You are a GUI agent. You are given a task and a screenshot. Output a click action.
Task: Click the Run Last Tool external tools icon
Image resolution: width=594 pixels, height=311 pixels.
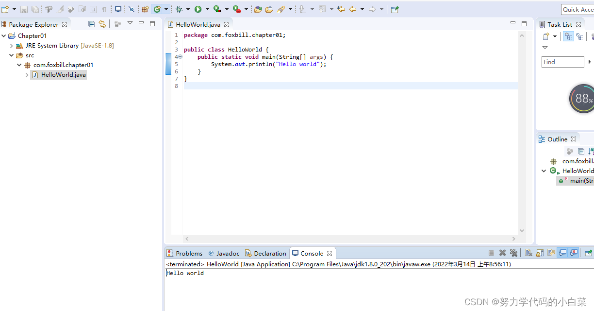coord(237,9)
